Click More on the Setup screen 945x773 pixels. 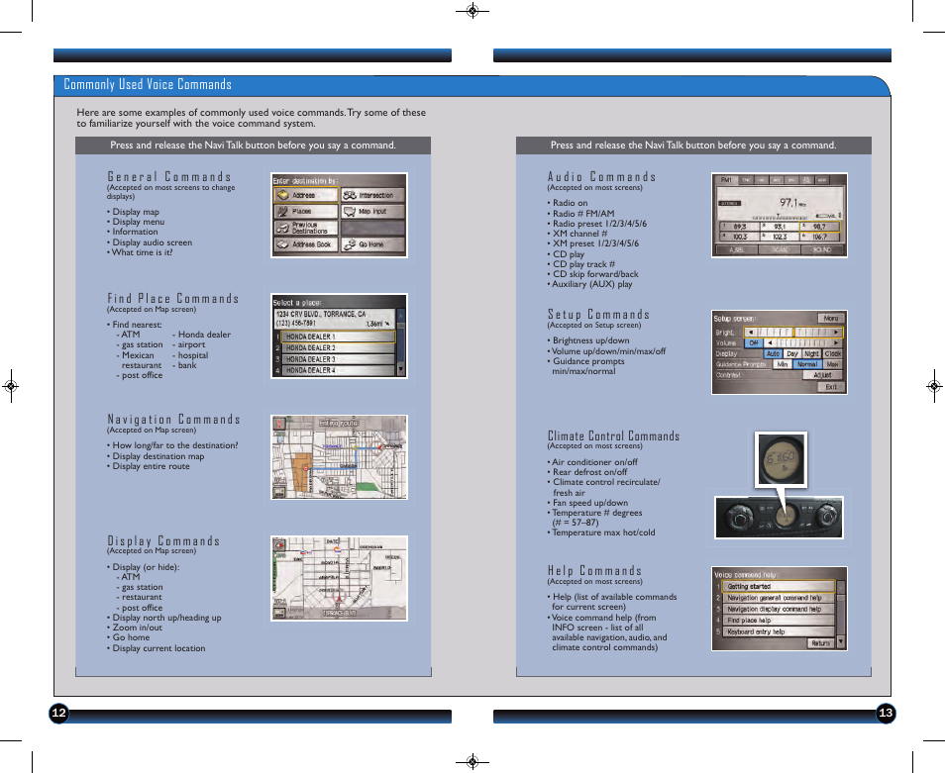(x=831, y=318)
